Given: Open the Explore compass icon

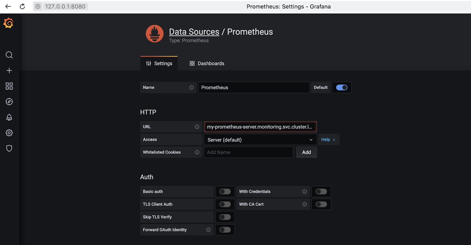Looking at the screenshot, I should [x=9, y=102].
